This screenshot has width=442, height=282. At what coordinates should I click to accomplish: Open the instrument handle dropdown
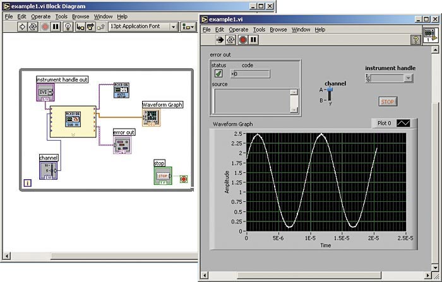coord(408,78)
